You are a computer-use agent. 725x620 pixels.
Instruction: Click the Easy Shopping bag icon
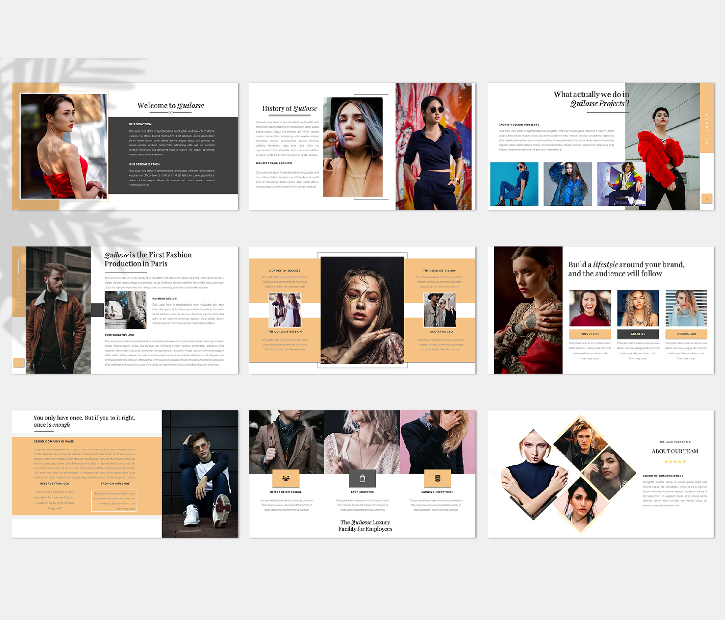(362, 478)
